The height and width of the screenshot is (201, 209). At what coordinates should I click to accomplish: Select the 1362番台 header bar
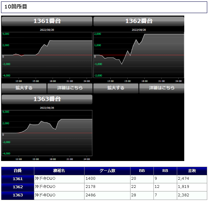[x=139, y=21]
